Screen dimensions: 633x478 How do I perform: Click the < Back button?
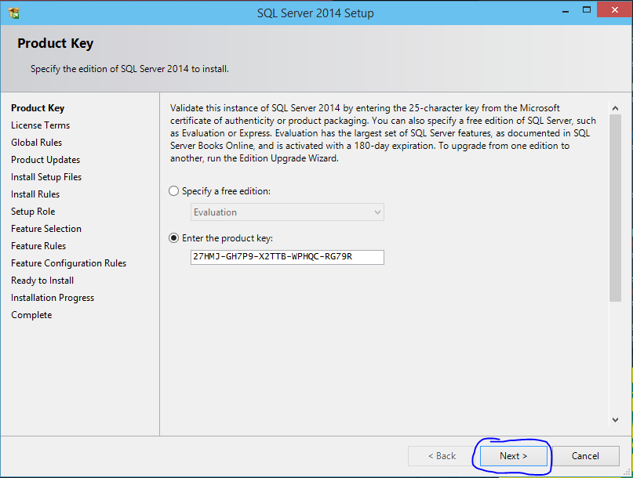[442, 456]
